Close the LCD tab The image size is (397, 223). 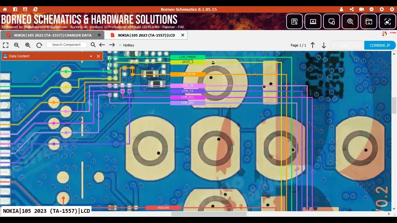point(183,35)
